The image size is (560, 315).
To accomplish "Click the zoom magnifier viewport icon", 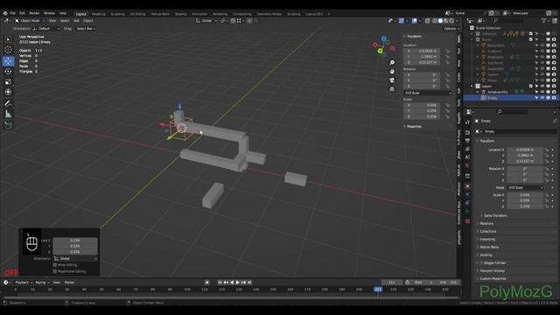I will (392, 62).
